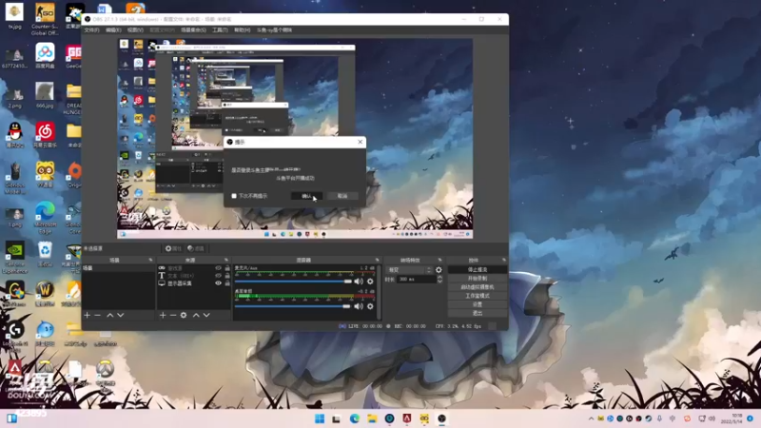
Task: Open microphone/Aux audio settings gear
Action: pyautogui.click(x=370, y=282)
